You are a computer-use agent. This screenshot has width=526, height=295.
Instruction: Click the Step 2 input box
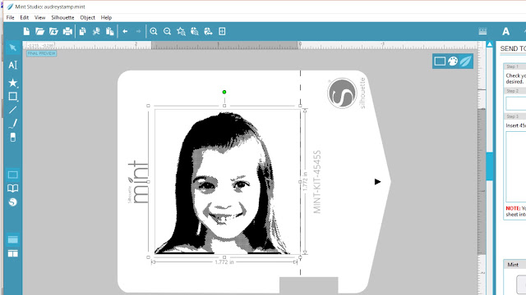[x=516, y=103]
